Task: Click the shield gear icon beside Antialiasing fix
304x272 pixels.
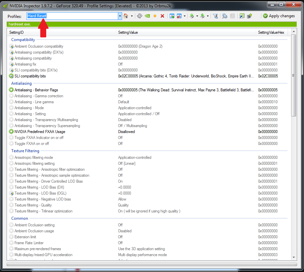Action: tap(11, 64)
